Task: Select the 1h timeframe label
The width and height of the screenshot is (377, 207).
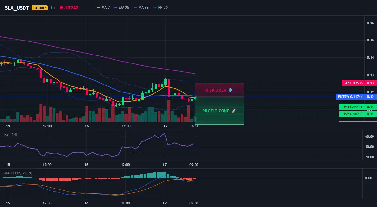Action: point(53,8)
